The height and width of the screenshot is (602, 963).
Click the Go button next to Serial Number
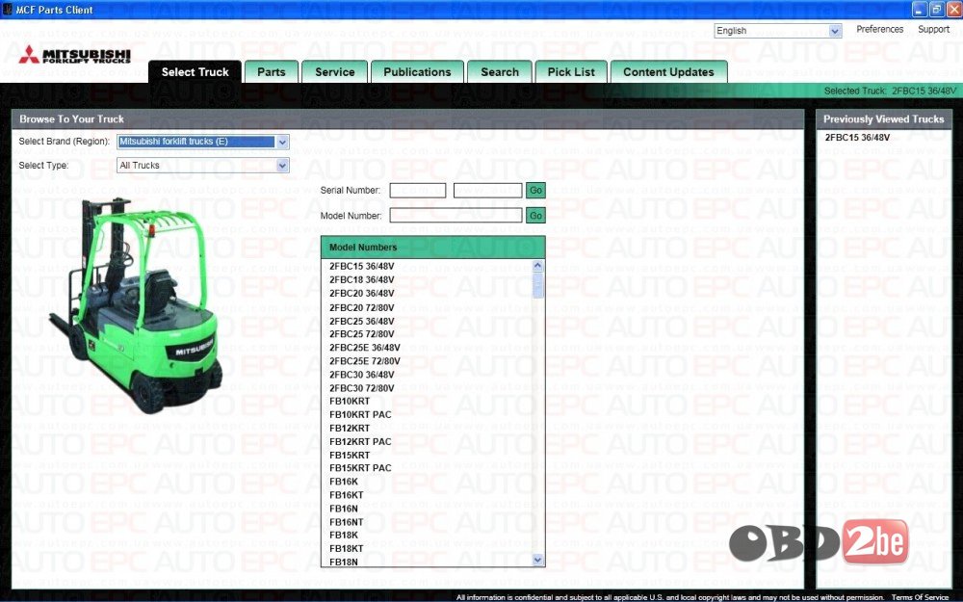(535, 191)
